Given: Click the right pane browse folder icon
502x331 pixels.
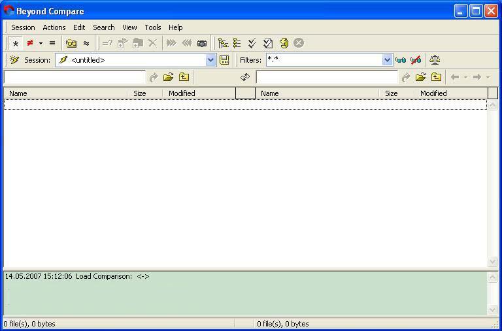Looking at the screenshot, I should coord(421,77).
